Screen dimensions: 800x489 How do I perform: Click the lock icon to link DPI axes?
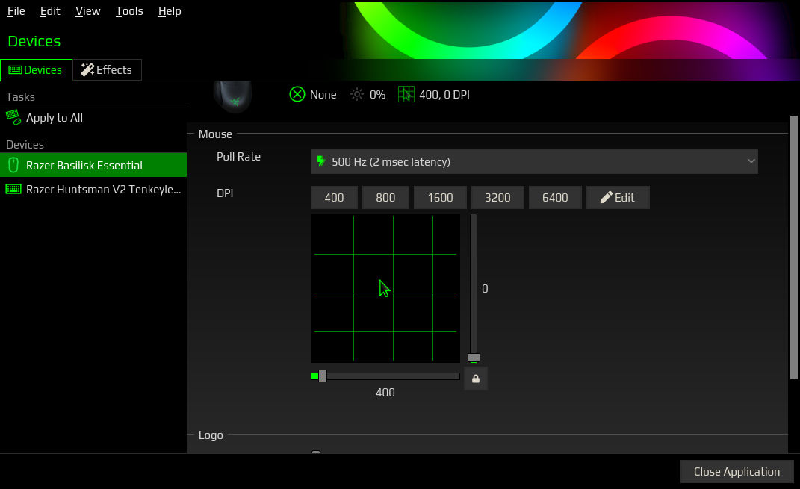click(x=476, y=379)
